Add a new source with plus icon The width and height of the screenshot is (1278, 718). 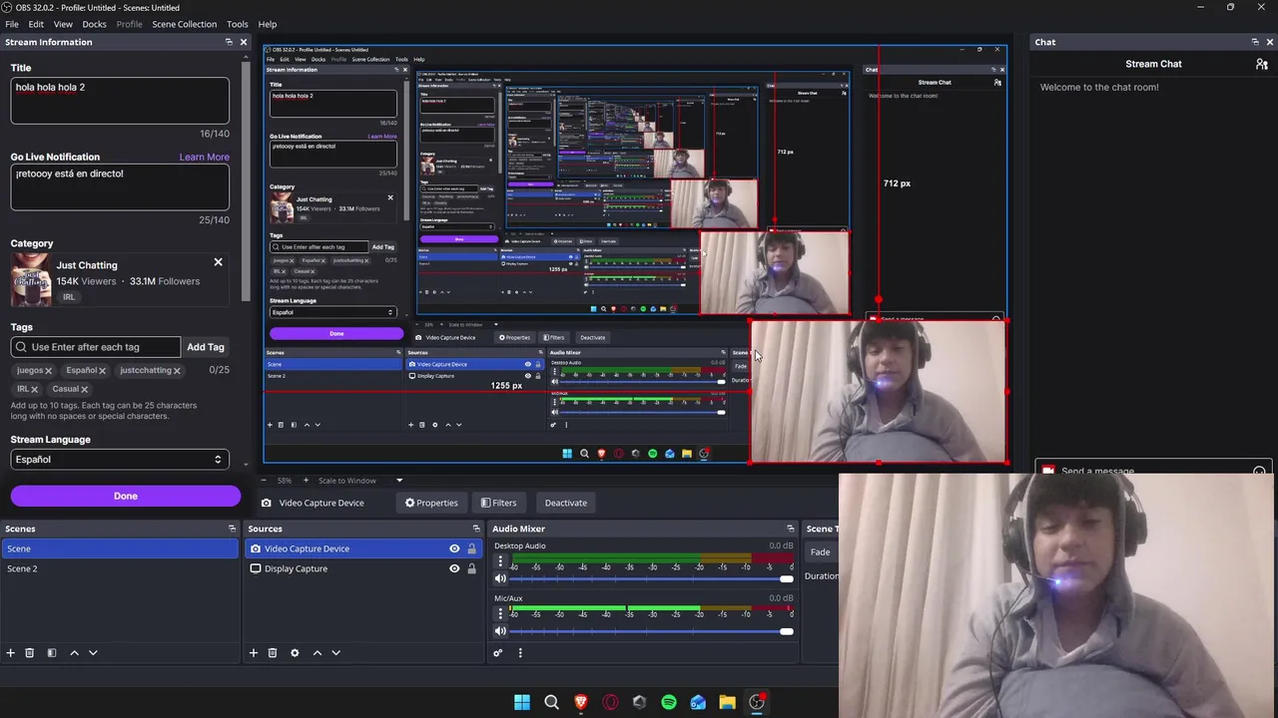(254, 653)
